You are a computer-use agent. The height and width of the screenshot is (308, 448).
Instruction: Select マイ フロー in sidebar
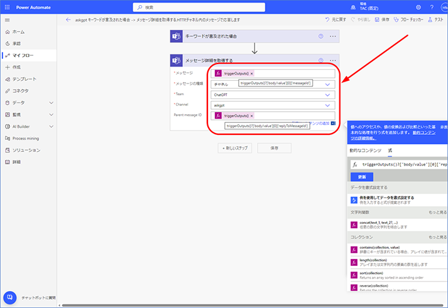click(x=28, y=55)
